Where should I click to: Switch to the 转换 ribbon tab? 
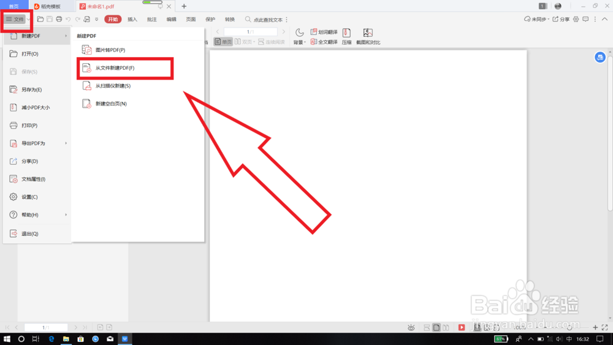[230, 19]
